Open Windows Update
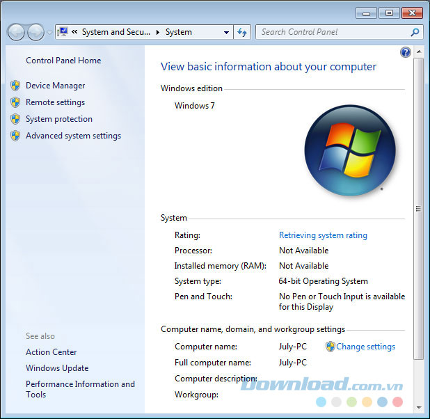Image resolution: width=430 pixels, height=419 pixels. click(x=57, y=368)
